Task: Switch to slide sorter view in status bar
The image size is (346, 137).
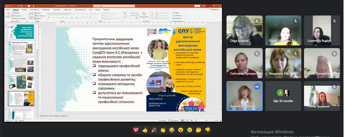Action: coord(187,120)
